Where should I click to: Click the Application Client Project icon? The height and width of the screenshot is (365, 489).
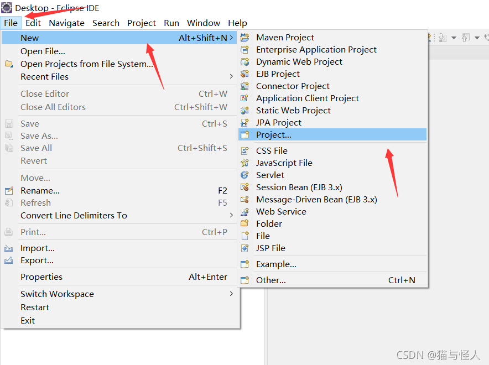[x=245, y=98]
